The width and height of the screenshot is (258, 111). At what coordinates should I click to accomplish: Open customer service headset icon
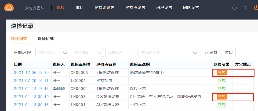(234, 8)
